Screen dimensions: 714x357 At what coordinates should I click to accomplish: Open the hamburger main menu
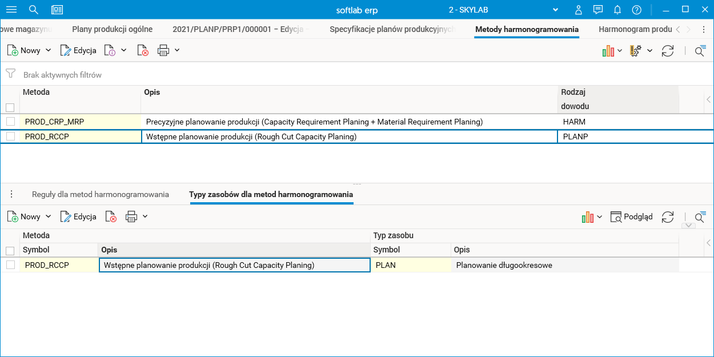point(11,10)
